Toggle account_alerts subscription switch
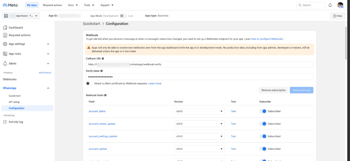This screenshot has height=161, width=350. (263, 111)
